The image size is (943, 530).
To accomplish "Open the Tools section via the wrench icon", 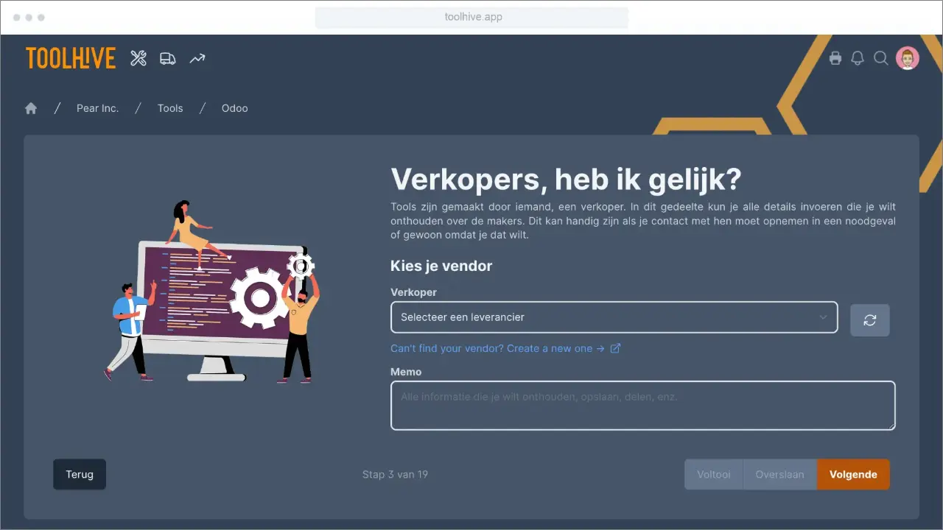I will (138, 57).
